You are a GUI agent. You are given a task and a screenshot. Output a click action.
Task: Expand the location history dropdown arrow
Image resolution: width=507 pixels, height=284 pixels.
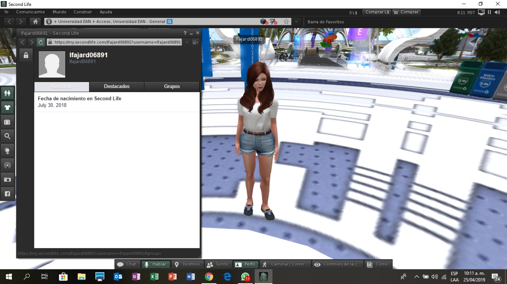pos(296,22)
